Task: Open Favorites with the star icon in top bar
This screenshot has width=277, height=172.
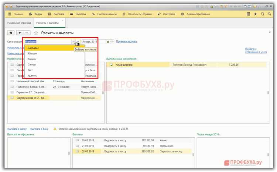Action: click(255, 14)
